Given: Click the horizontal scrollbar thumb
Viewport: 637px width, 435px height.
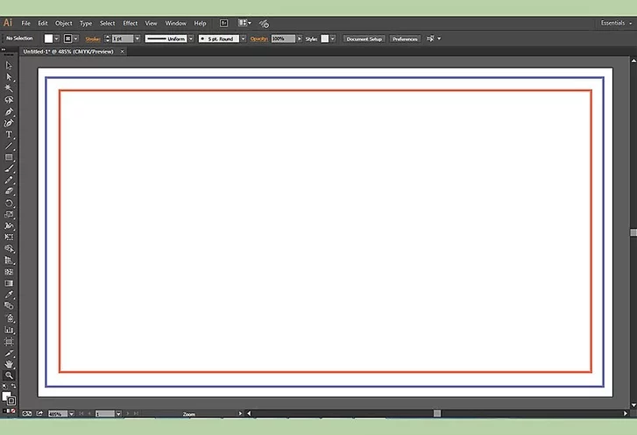Looking at the screenshot, I should pos(437,413).
